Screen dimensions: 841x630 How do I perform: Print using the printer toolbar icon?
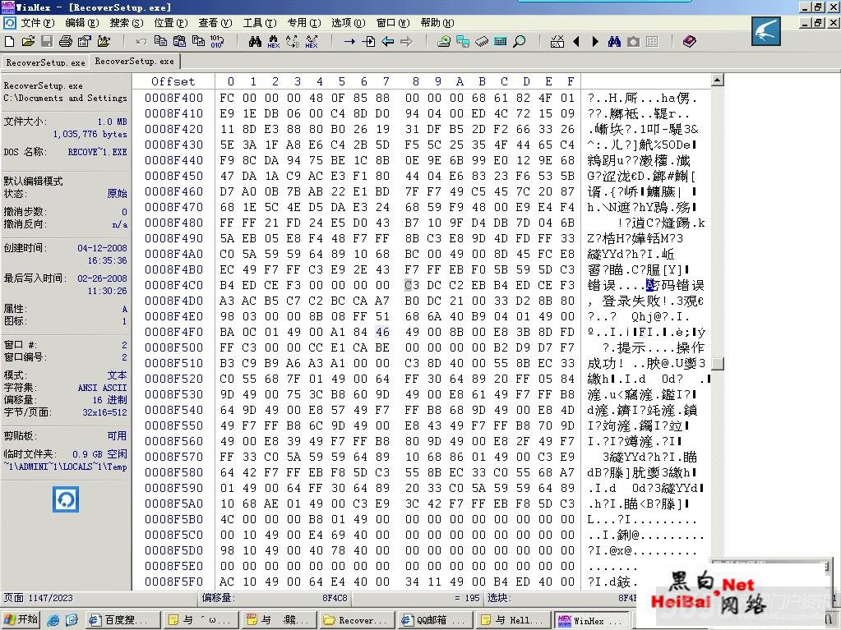pyautogui.click(x=66, y=41)
